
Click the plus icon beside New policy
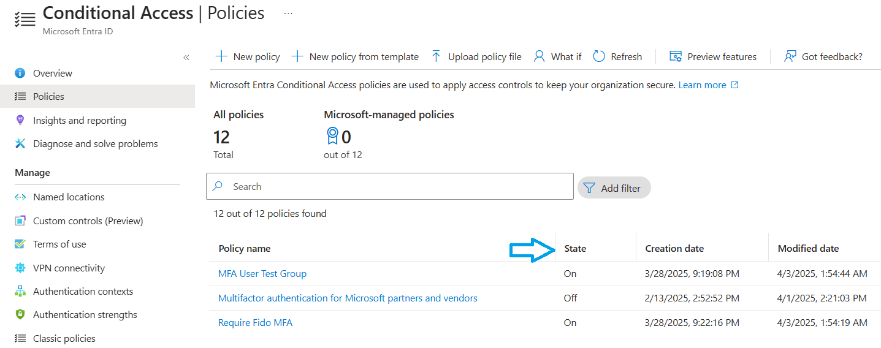click(x=221, y=56)
